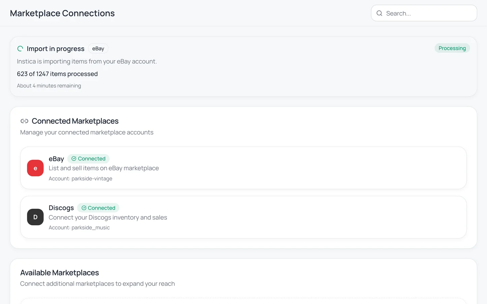Viewport: 487px width, 304px height.
Task: Click the Available Marketplaces heading
Action: (60, 273)
